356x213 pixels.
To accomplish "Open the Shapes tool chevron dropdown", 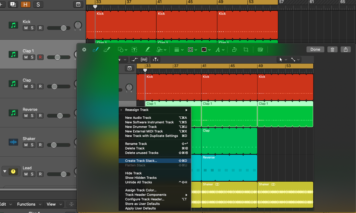I will tap(126, 50).
